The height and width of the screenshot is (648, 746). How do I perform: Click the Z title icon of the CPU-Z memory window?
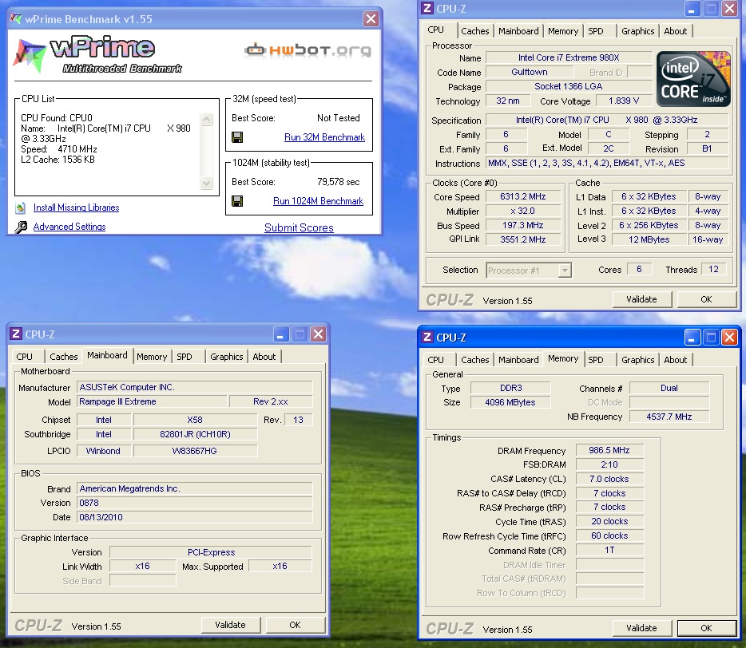(427, 337)
